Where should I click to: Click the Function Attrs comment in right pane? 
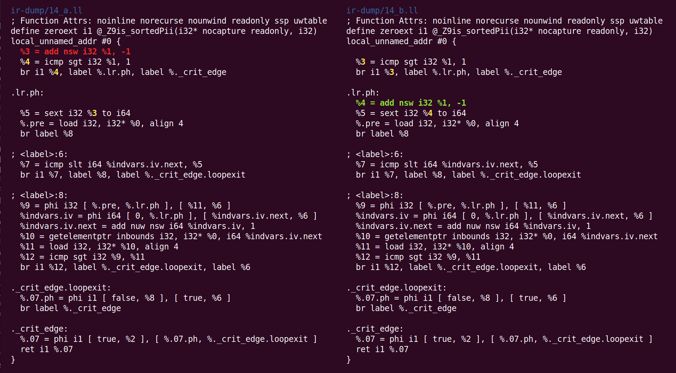pos(504,21)
